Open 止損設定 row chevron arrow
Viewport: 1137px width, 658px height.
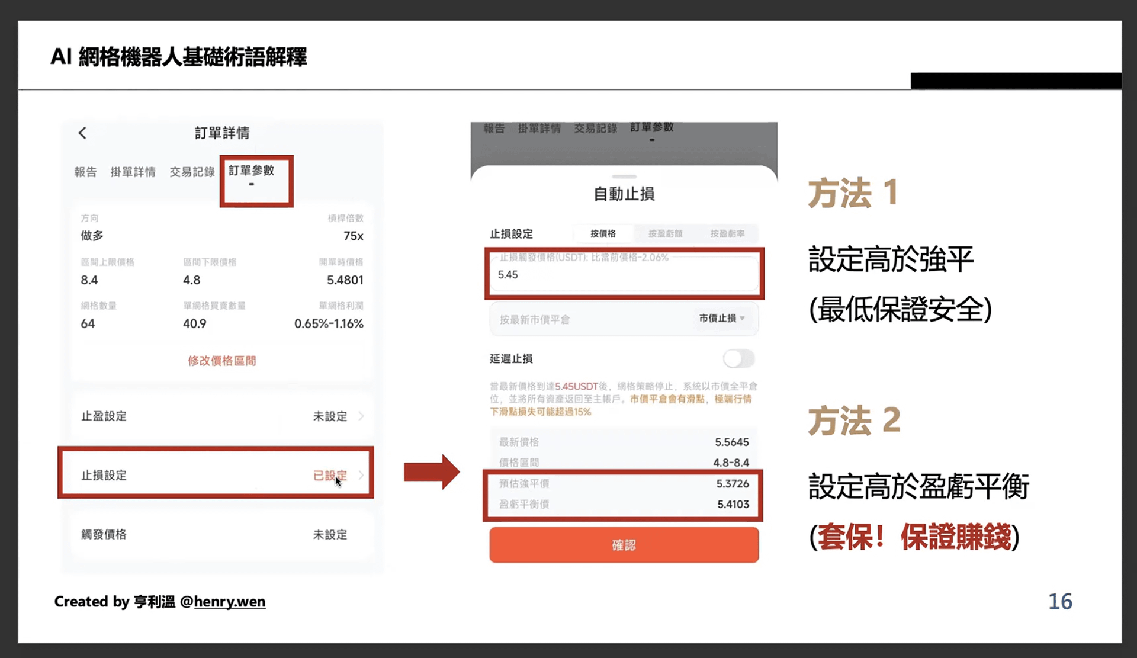click(x=361, y=475)
